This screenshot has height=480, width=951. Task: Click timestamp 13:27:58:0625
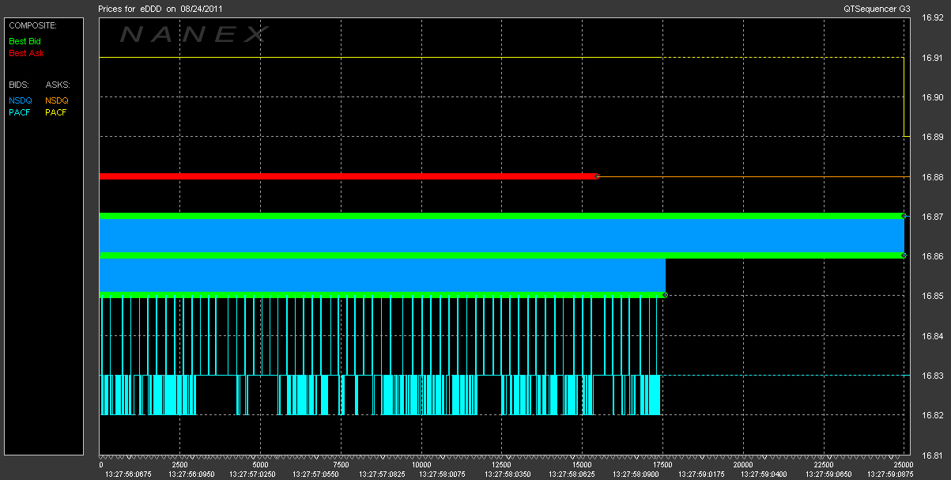pos(572,474)
